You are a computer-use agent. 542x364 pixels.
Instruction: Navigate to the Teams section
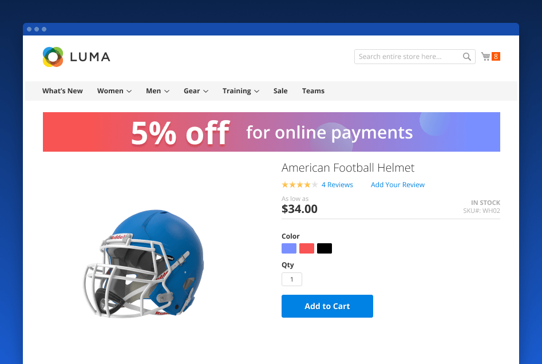pyautogui.click(x=313, y=91)
